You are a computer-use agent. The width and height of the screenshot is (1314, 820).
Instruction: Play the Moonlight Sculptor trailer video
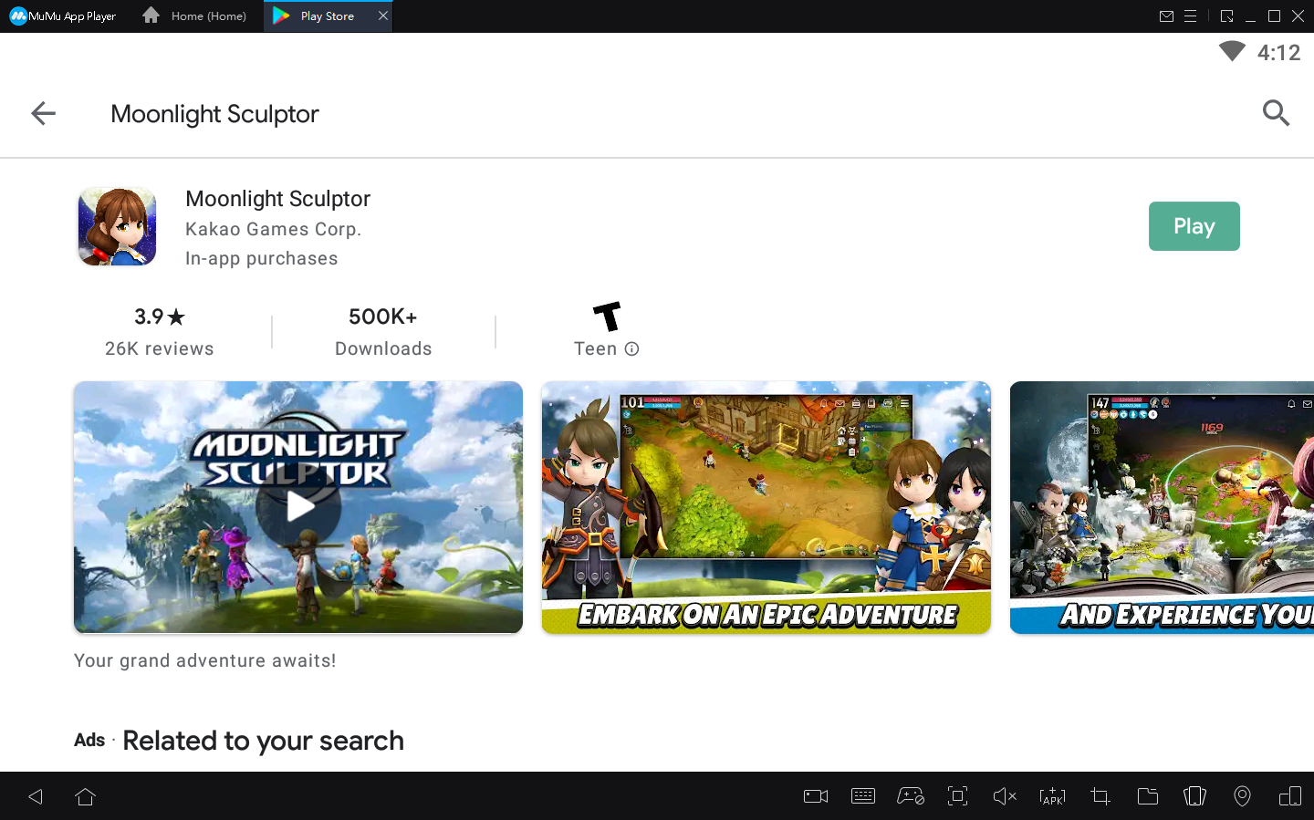298,507
